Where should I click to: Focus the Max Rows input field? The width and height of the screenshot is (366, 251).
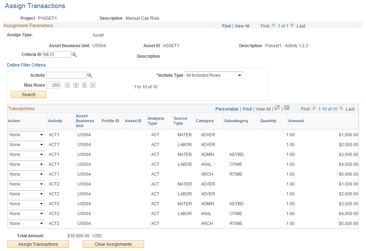(53, 85)
